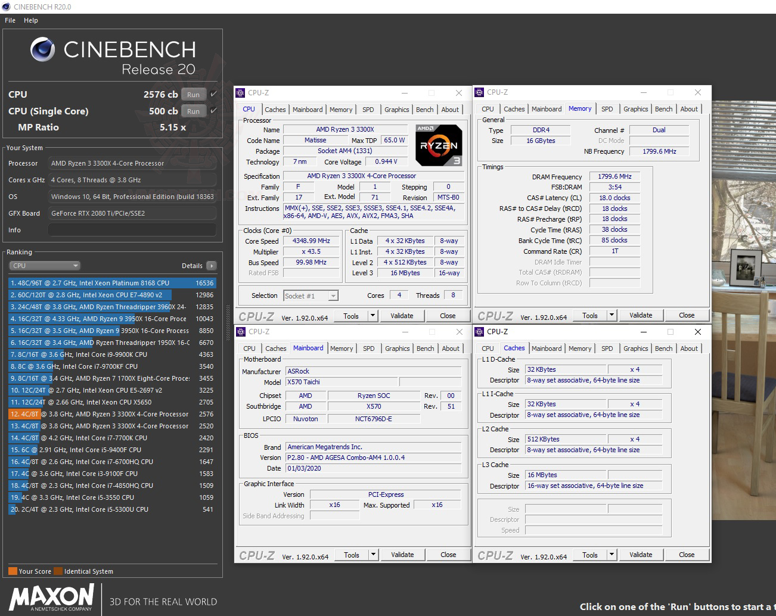Run the CPU multi-core benchmark
The image size is (776, 616).
[x=194, y=94]
